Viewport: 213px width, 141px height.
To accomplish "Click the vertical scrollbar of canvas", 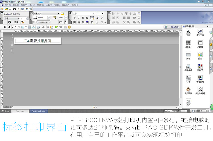I will pyautogui.click(x=180, y=67).
